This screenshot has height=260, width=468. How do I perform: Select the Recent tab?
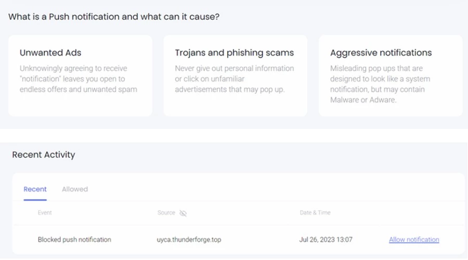(x=35, y=189)
